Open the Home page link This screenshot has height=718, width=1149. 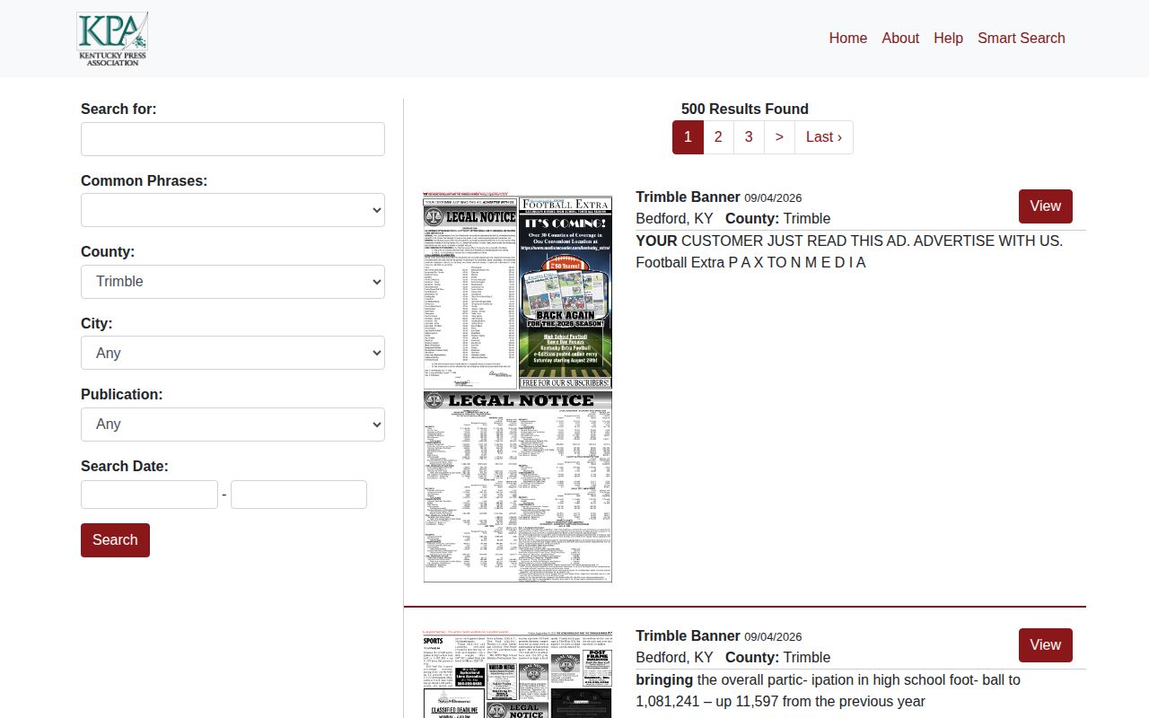point(848,38)
